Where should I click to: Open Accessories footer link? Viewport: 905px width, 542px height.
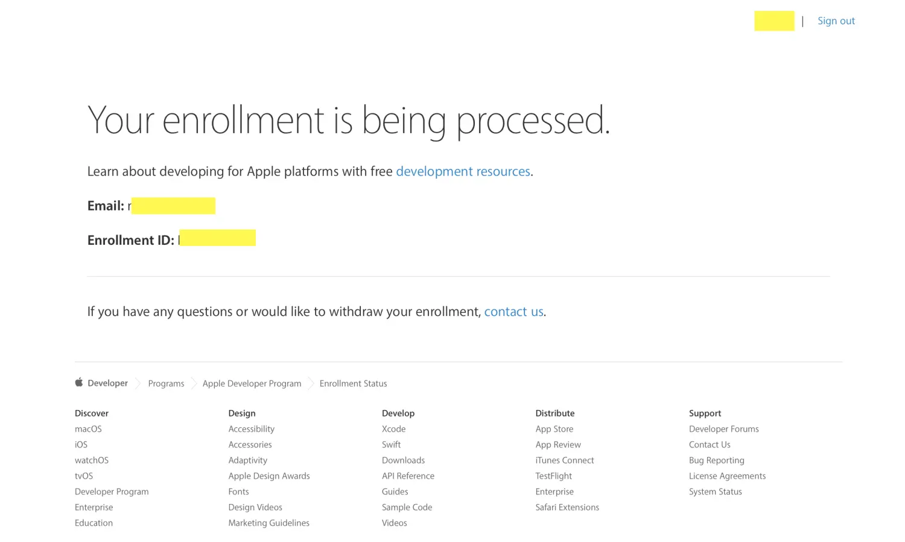click(250, 444)
